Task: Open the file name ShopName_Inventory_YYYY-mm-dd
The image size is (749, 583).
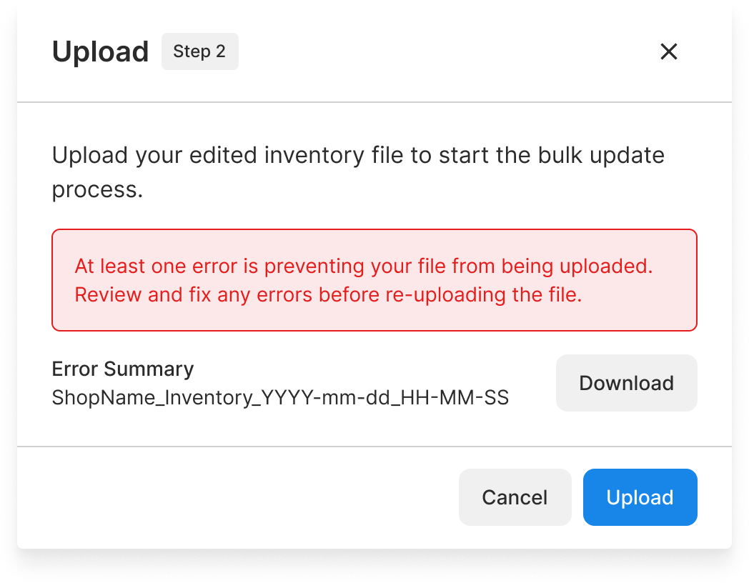Action: point(280,397)
